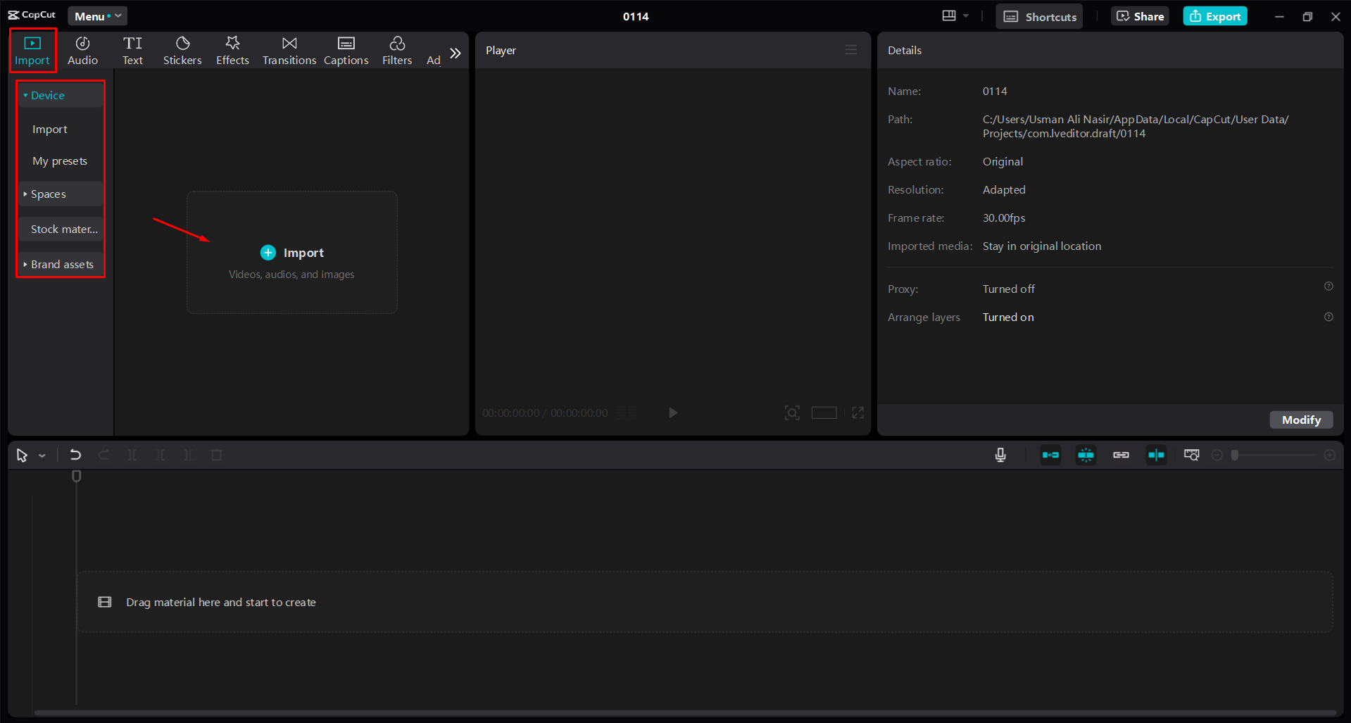
Task: Open the partially hidden Adjustment tab
Action: tap(434, 60)
